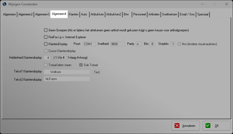Viewport: 233px width, 134px height.
Task: Go to the Btw tab
Action: 126,14
